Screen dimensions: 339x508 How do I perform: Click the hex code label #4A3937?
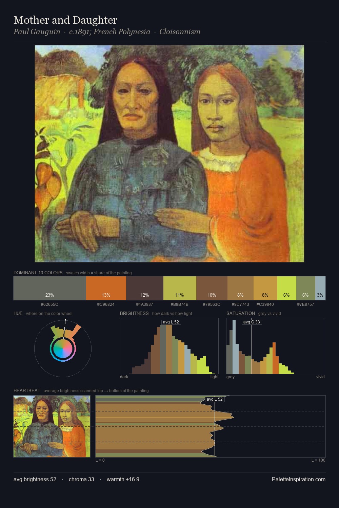click(x=145, y=304)
